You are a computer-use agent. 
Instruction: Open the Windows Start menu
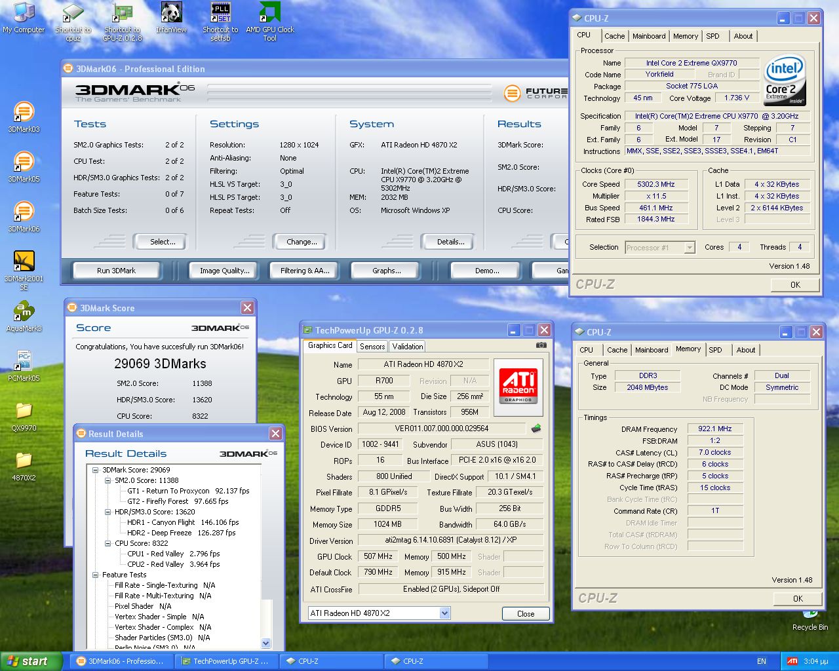31,661
